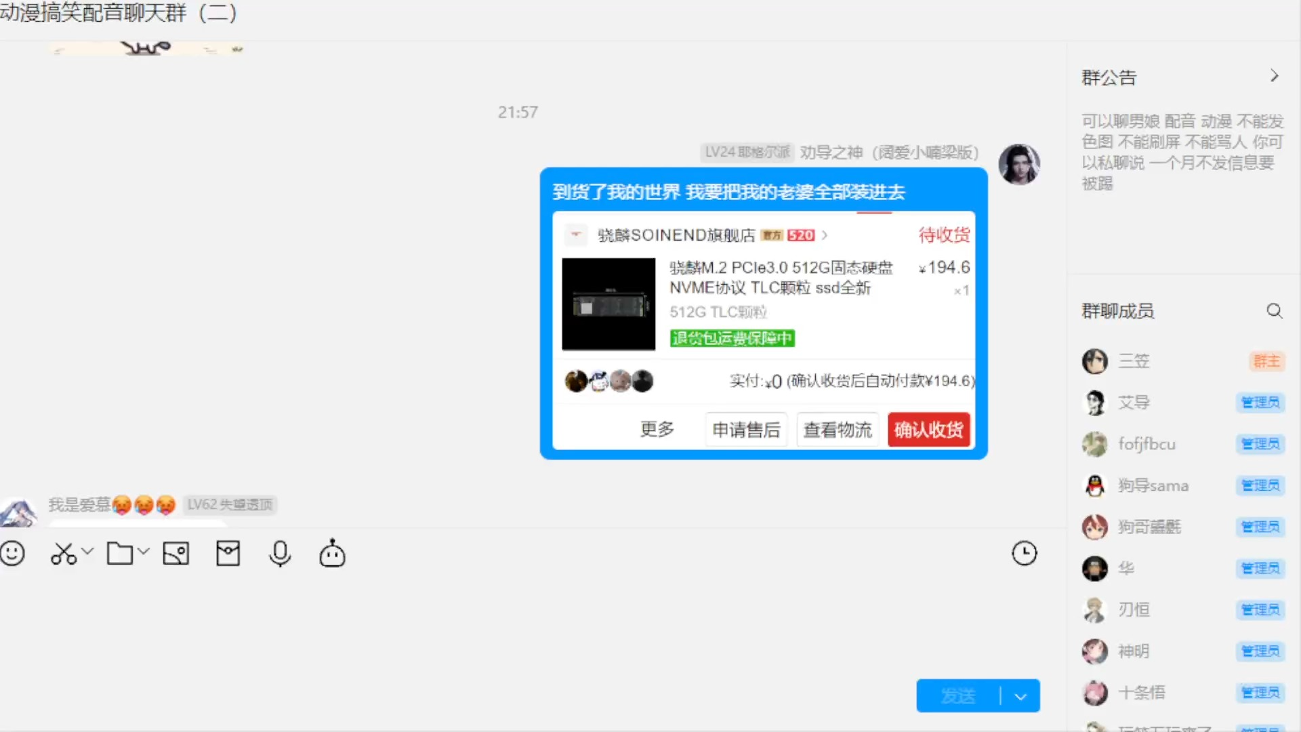Search group members with the magnifier icon
The width and height of the screenshot is (1301, 732).
(1275, 310)
